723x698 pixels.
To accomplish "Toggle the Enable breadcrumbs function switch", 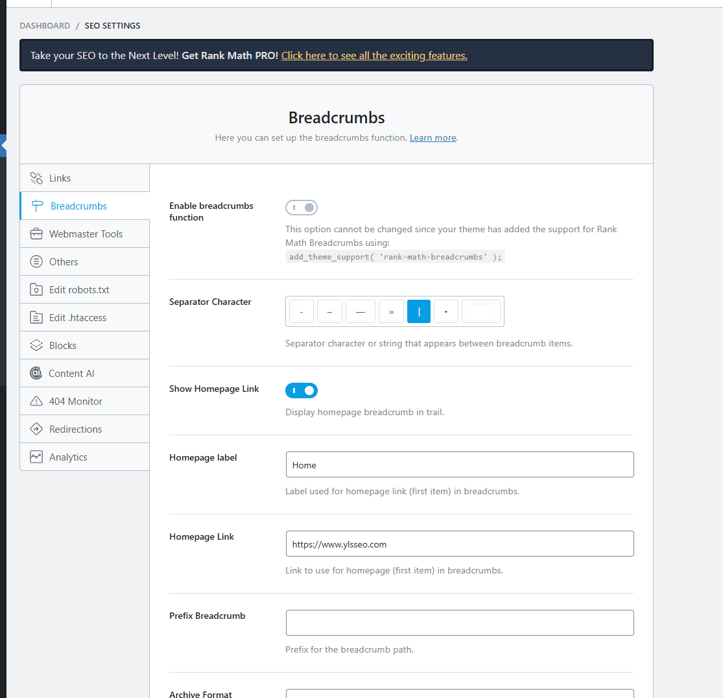I will point(302,208).
